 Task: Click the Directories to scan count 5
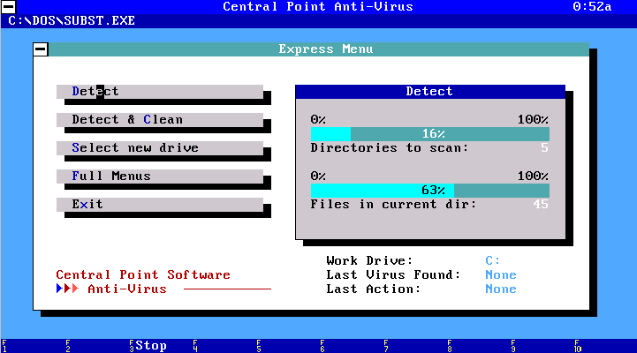click(545, 147)
